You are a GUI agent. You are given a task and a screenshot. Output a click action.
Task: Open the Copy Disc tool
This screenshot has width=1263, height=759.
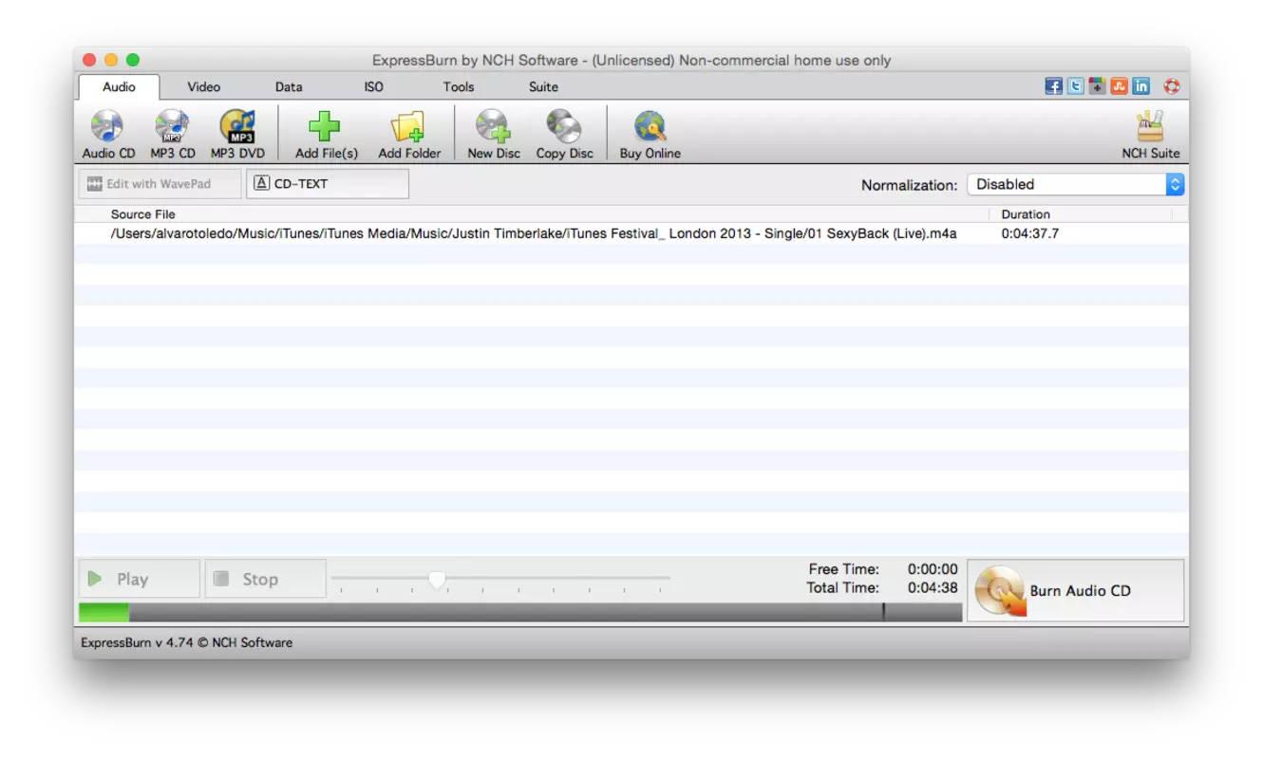click(564, 134)
